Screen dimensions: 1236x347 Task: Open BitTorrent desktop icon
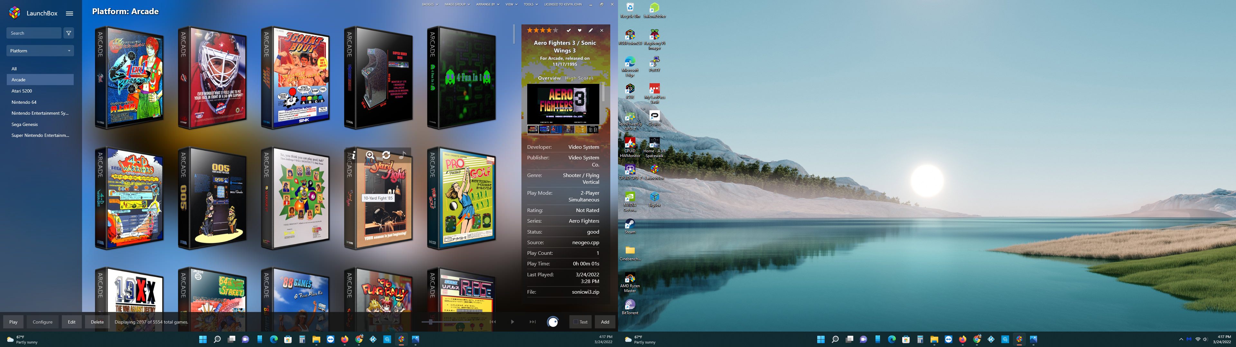click(x=630, y=307)
